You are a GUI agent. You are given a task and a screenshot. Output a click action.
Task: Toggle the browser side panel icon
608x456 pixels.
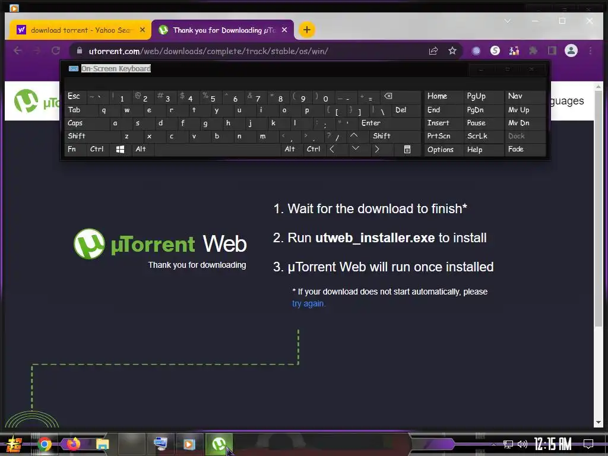pos(552,51)
